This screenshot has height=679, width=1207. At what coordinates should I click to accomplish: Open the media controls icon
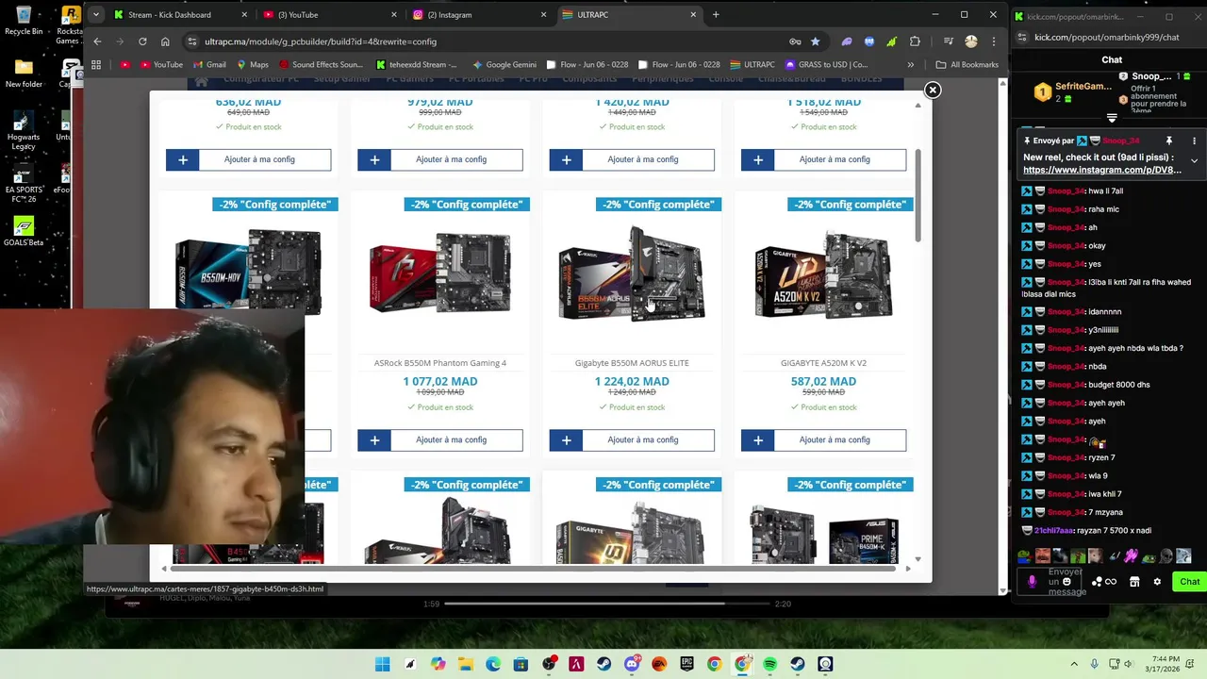[949, 41]
